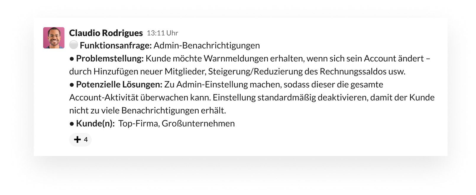Screen dimensions: 476x195
Task: Select the Admin-Benachrichtigungen title text
Action: pyautogui.click(x=207, y=45)
